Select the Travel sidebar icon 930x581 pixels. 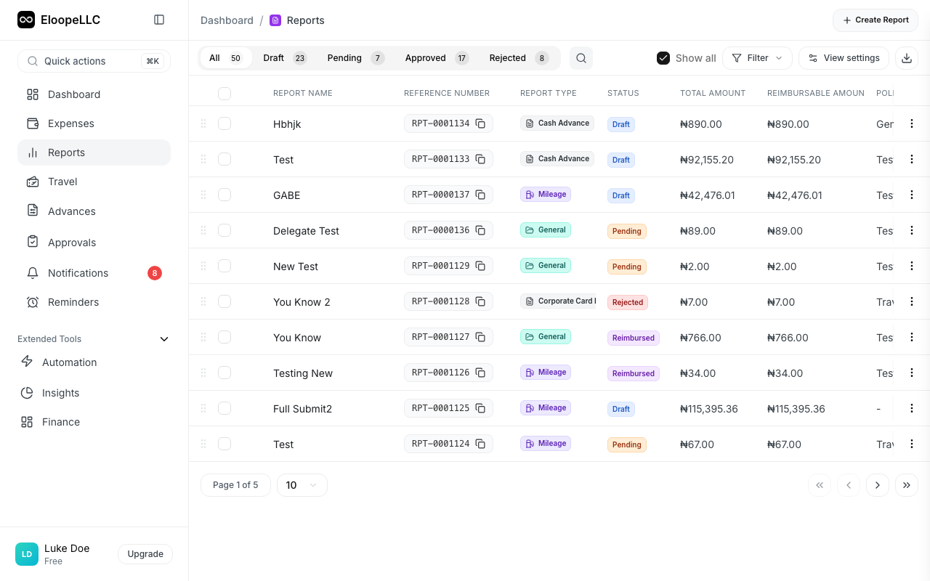coord(33,182)
